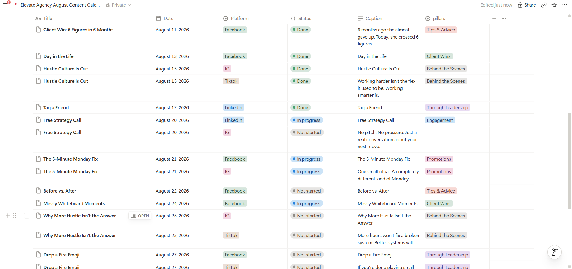This screenshot has width=572, height=269.
Task: Click the Date column header
Action: coord(165,19)
